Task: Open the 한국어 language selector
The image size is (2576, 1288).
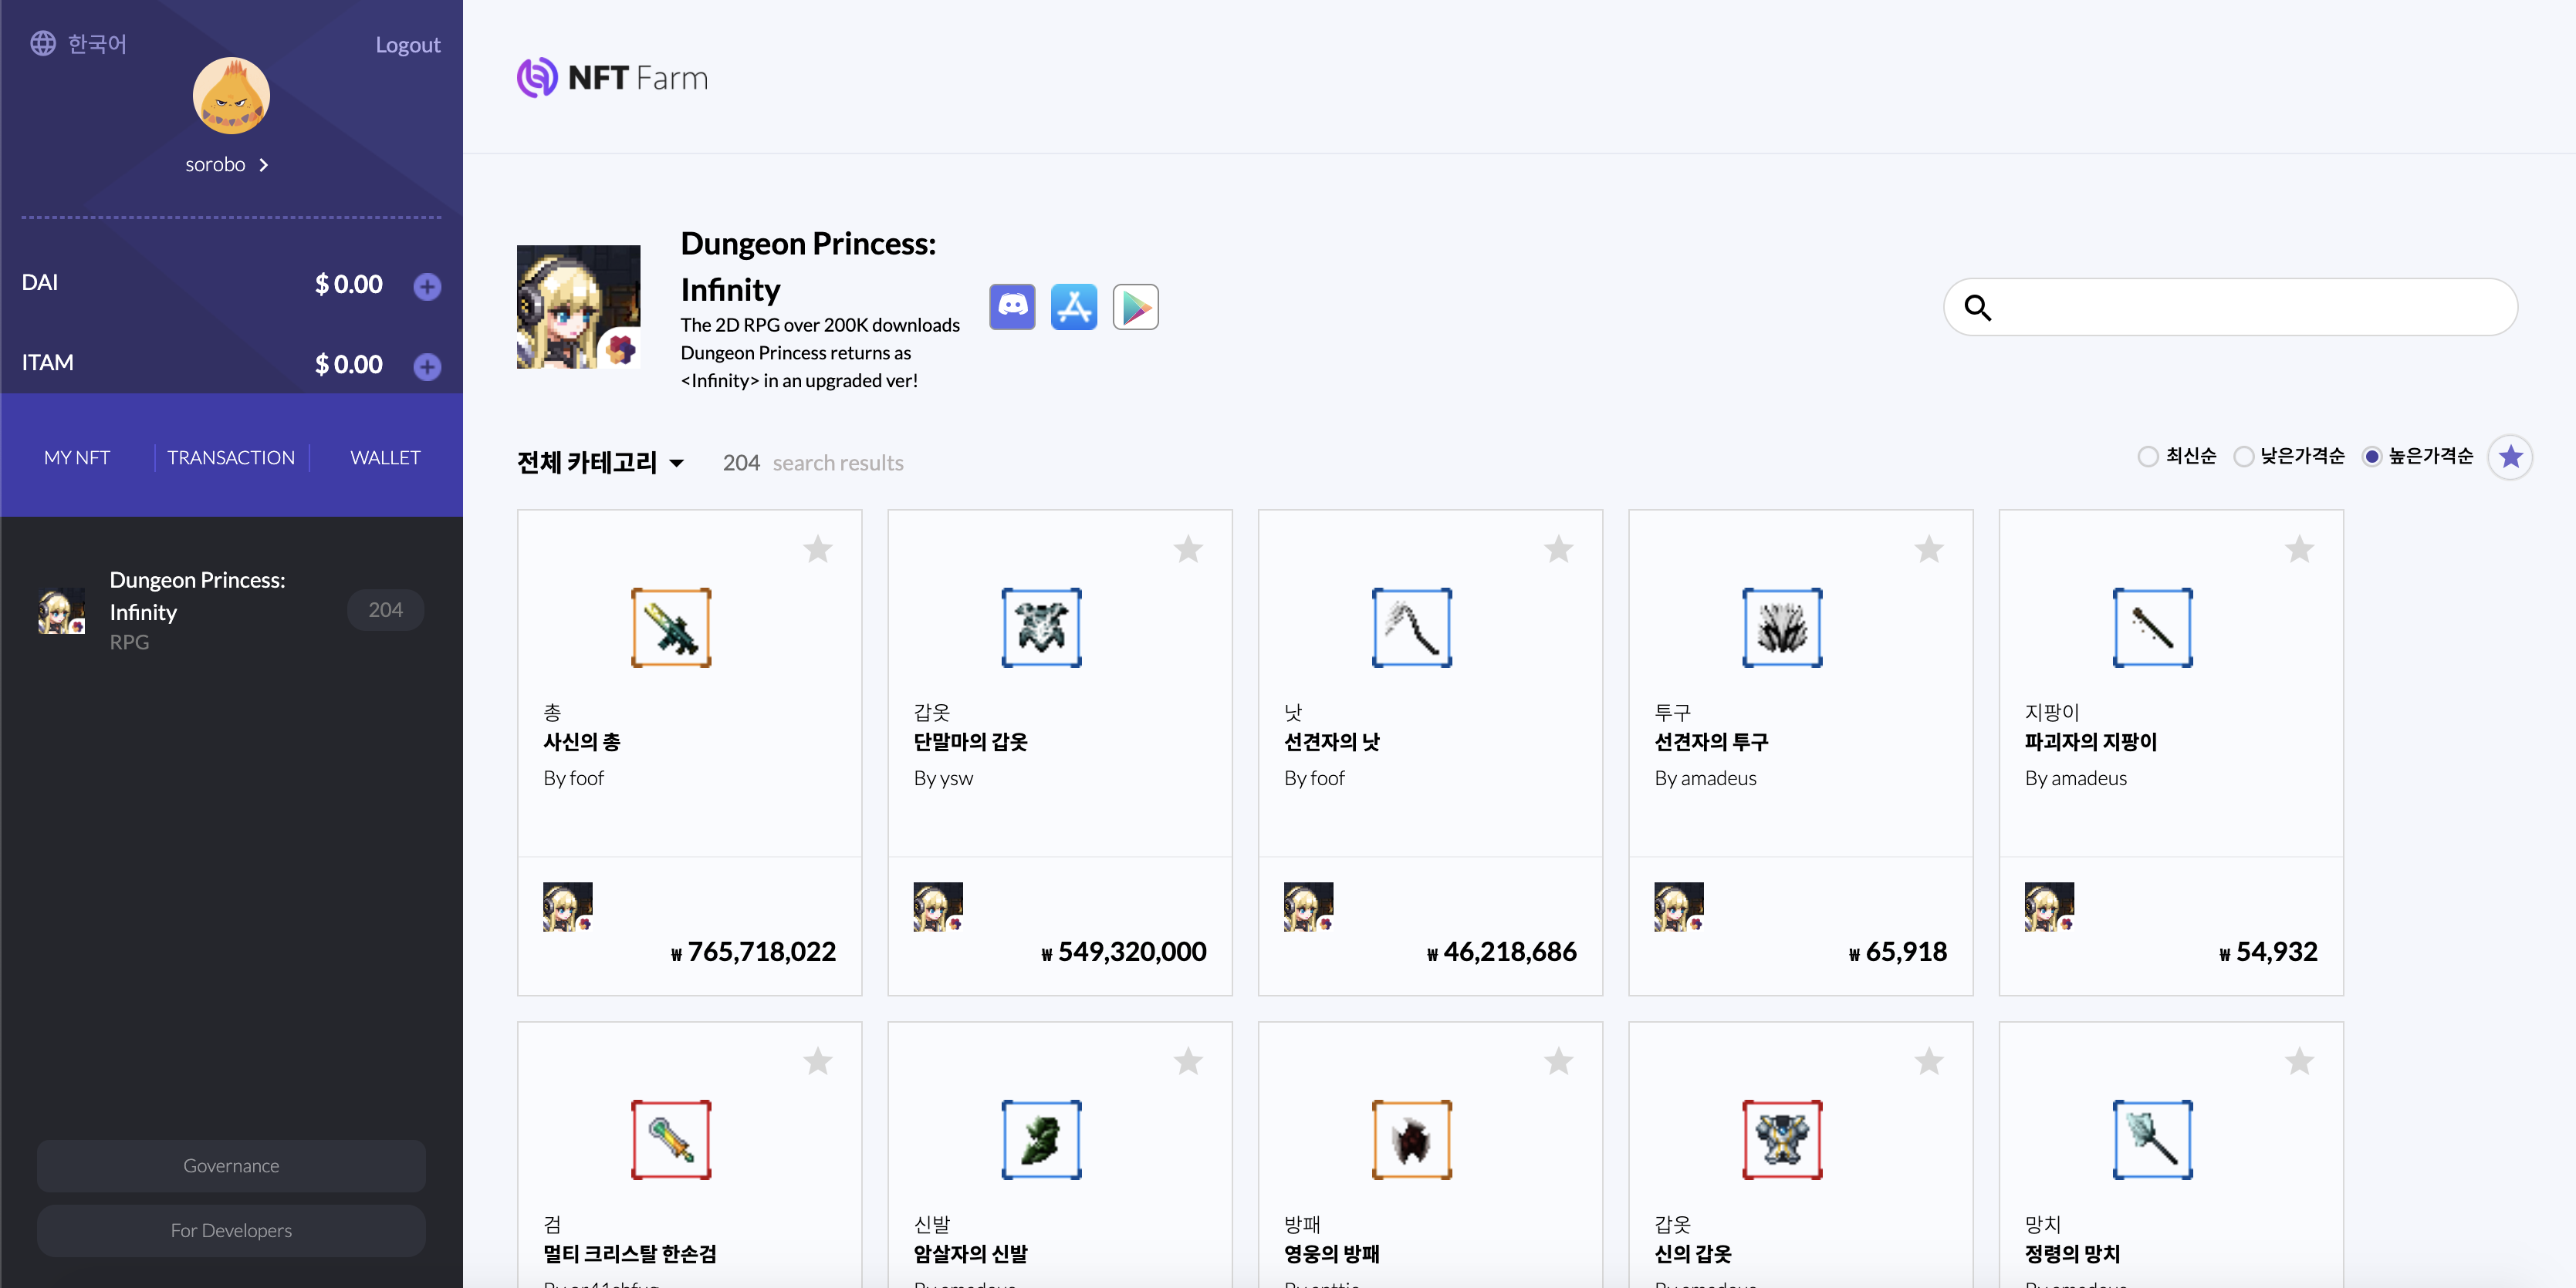Action: click(x=97, y=44)
